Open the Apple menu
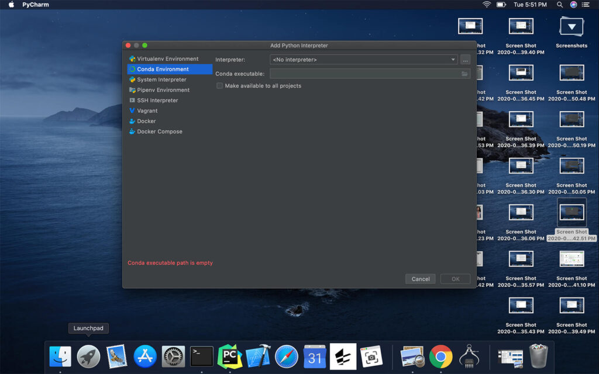This screenshot has height=374, width=599. (x=12, y=5)
